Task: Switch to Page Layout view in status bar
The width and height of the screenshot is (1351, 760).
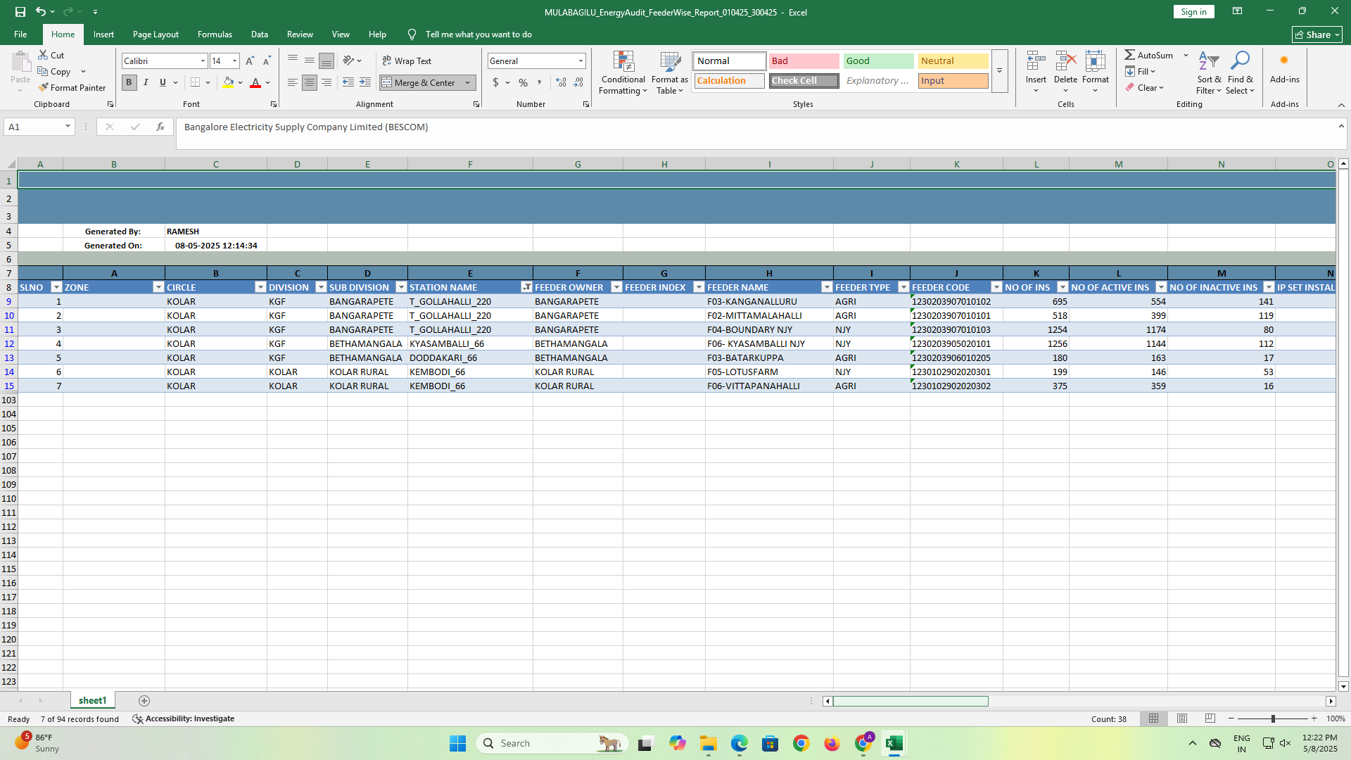Action: tap(1182, 718)
